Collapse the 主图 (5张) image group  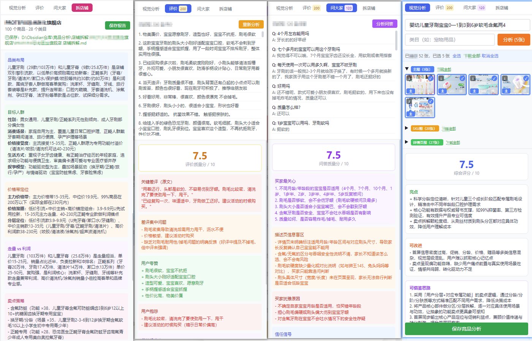pyautogui.click(x=407, y=69)
